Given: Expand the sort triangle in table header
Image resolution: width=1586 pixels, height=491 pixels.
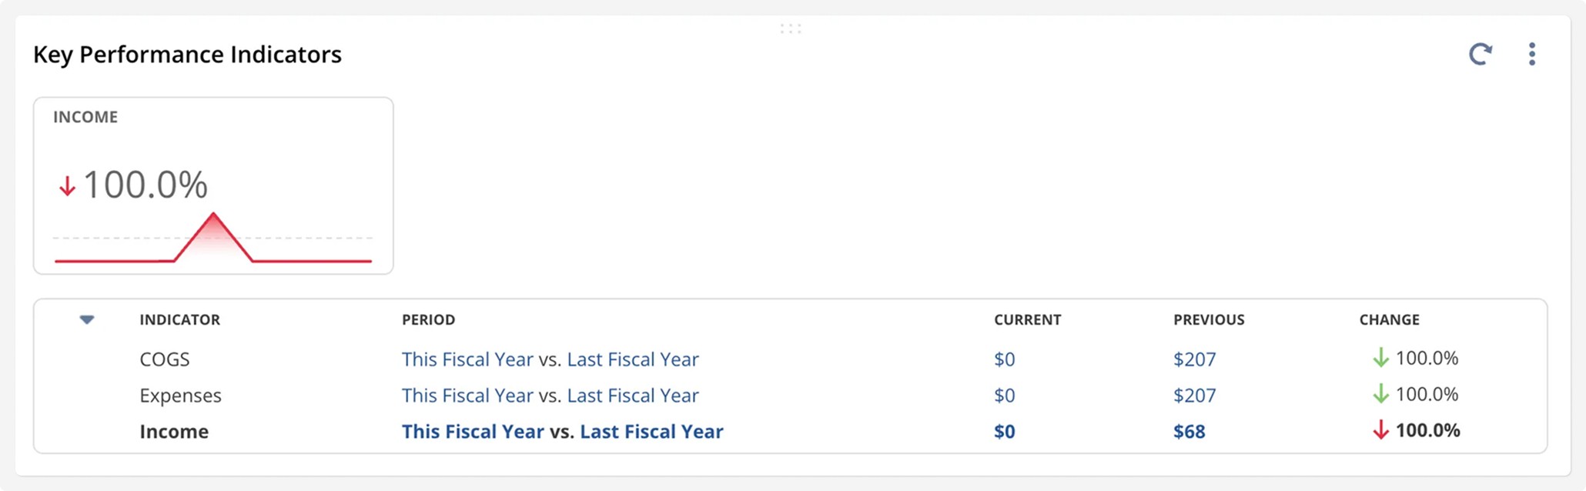Looking at the screenshot, I should 88,319.
